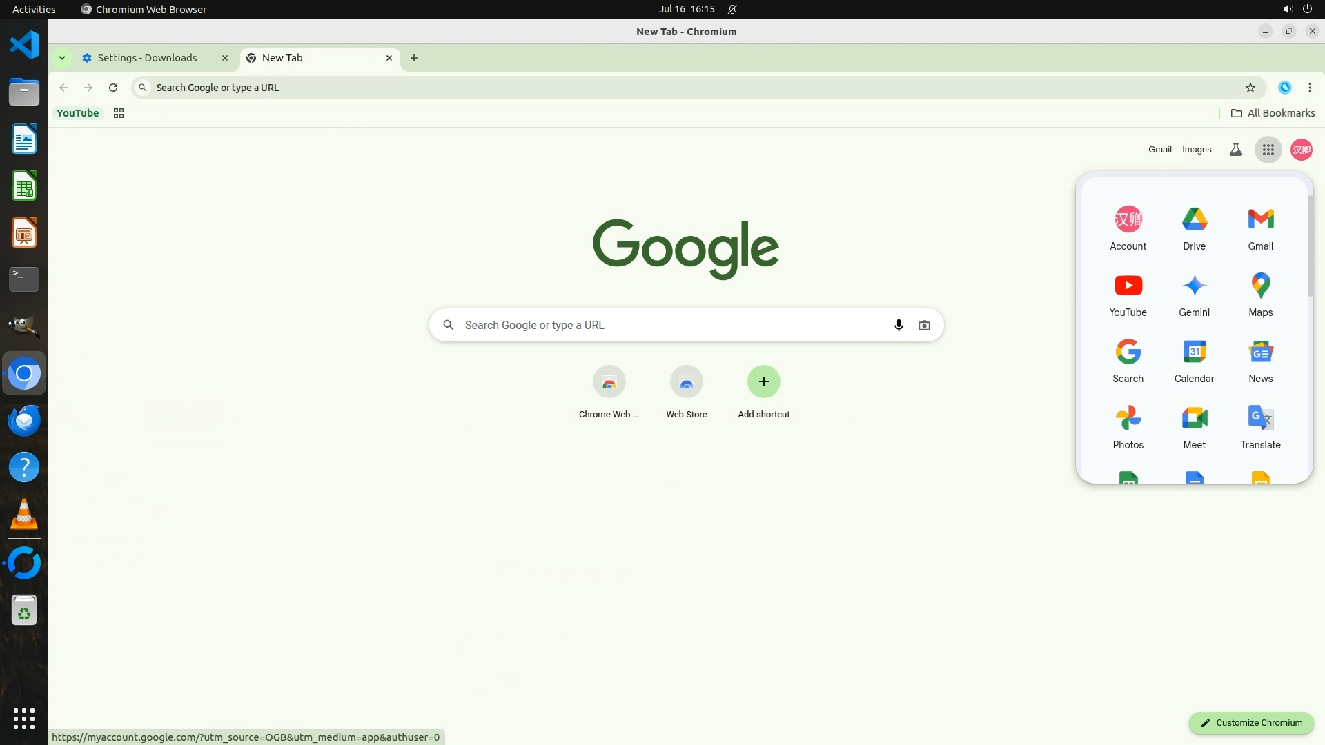Screen dimensions: 1325x745
Task: Open the Images link at top
Action: 1196,150
